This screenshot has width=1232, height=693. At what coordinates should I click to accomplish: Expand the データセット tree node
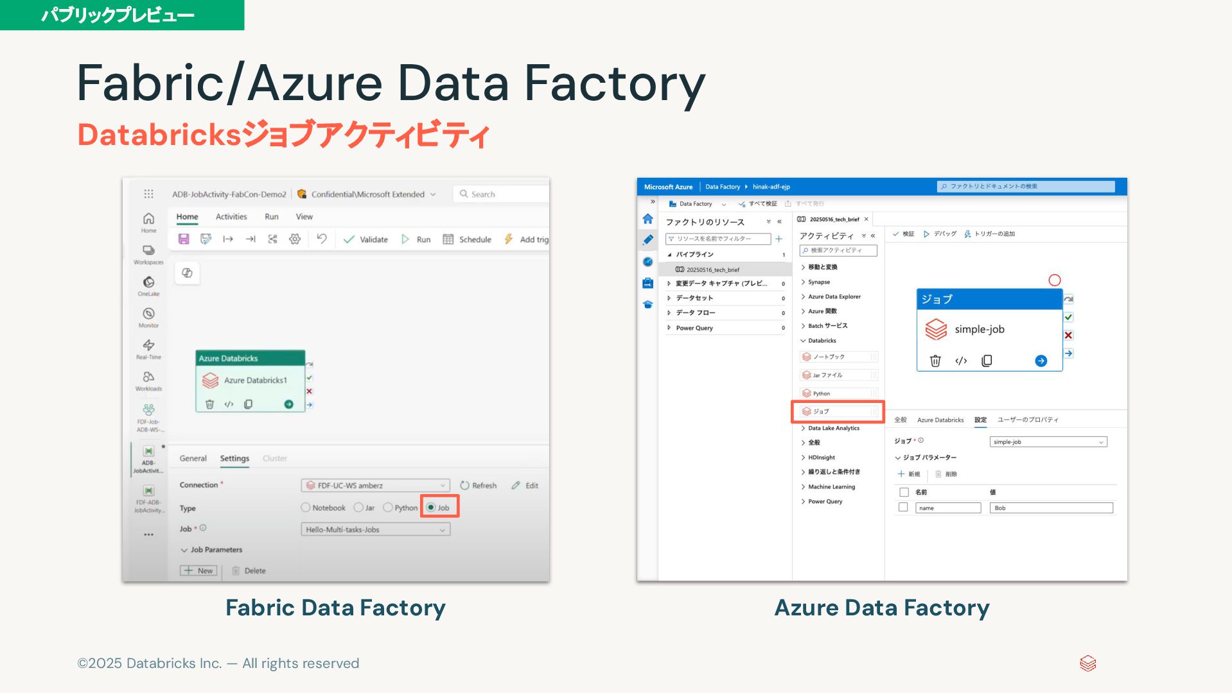(x=669, y=298)
